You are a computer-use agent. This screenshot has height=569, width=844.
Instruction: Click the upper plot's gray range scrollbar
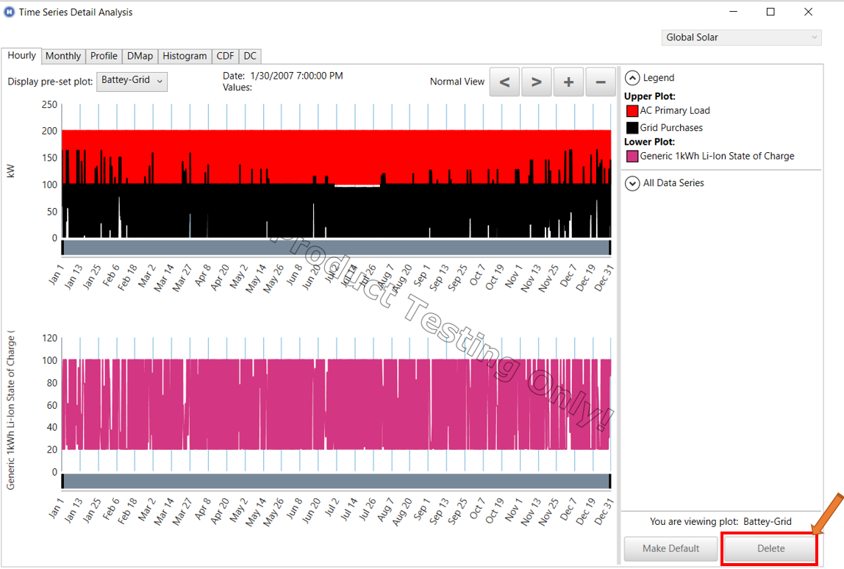pyautogui.click(x=336, y=247)
